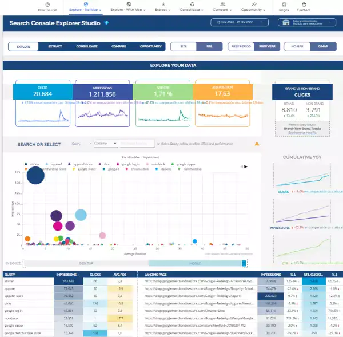Select the MOBILE segment of device bar
The width and height of the screenshot is (343, 337).
pos(195,263)
